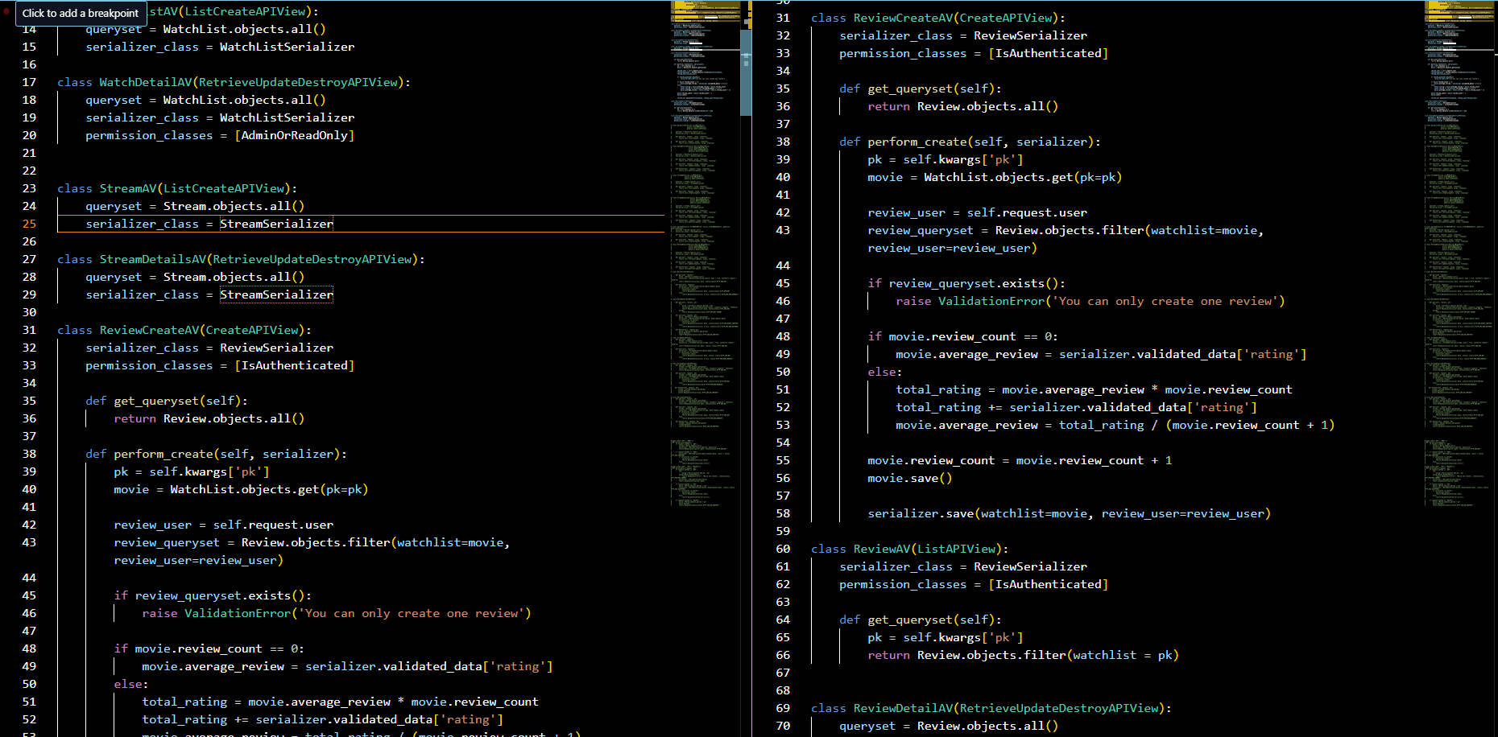
Task: Click 'return Review.objects.all()' on line 36, right pane
Action: click(963, 106)
